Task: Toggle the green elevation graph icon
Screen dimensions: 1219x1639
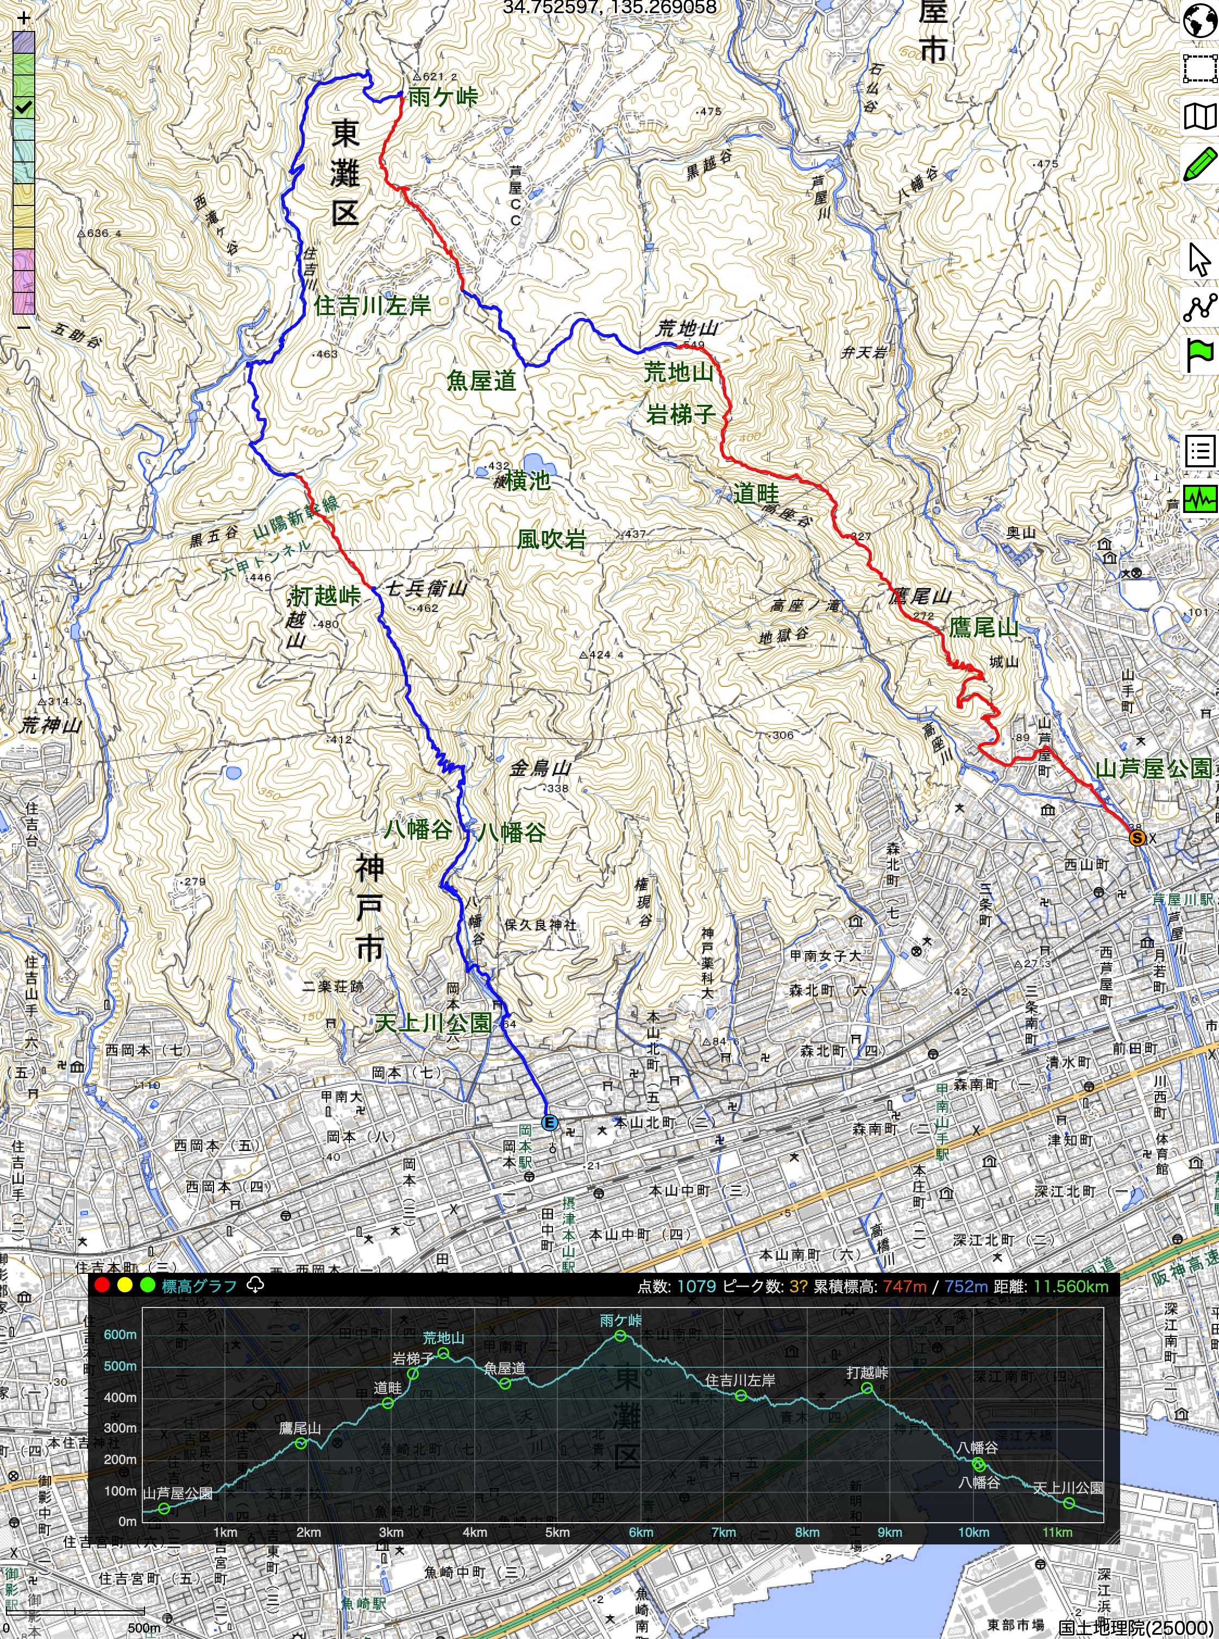Action: (x=1200, y=499)
